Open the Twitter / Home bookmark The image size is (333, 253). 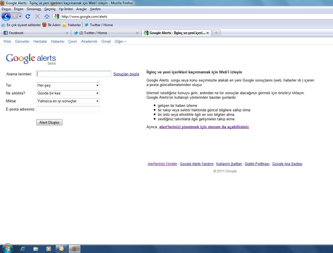click(x=98, y=25)
